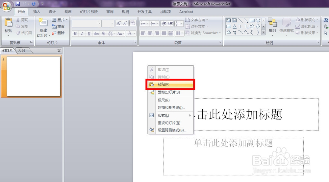
Task: Save the presentation via quick access toolbar
Action: coord(18,4)
